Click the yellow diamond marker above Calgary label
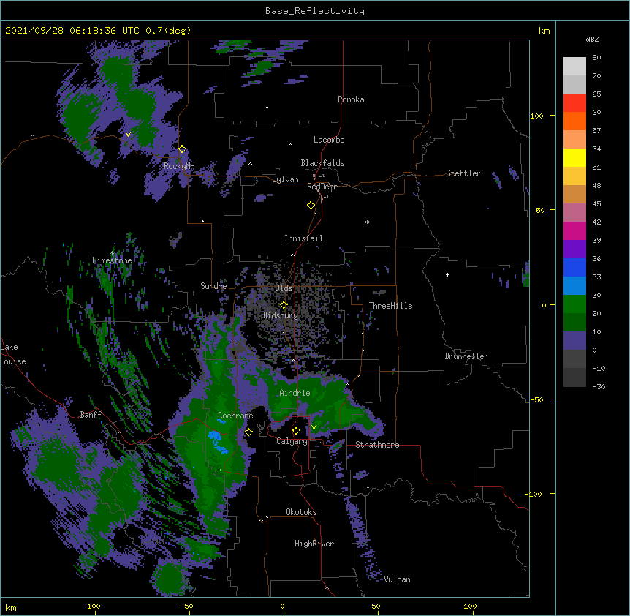The height and width of the screenshot is (616, 630). click(296, 431)
